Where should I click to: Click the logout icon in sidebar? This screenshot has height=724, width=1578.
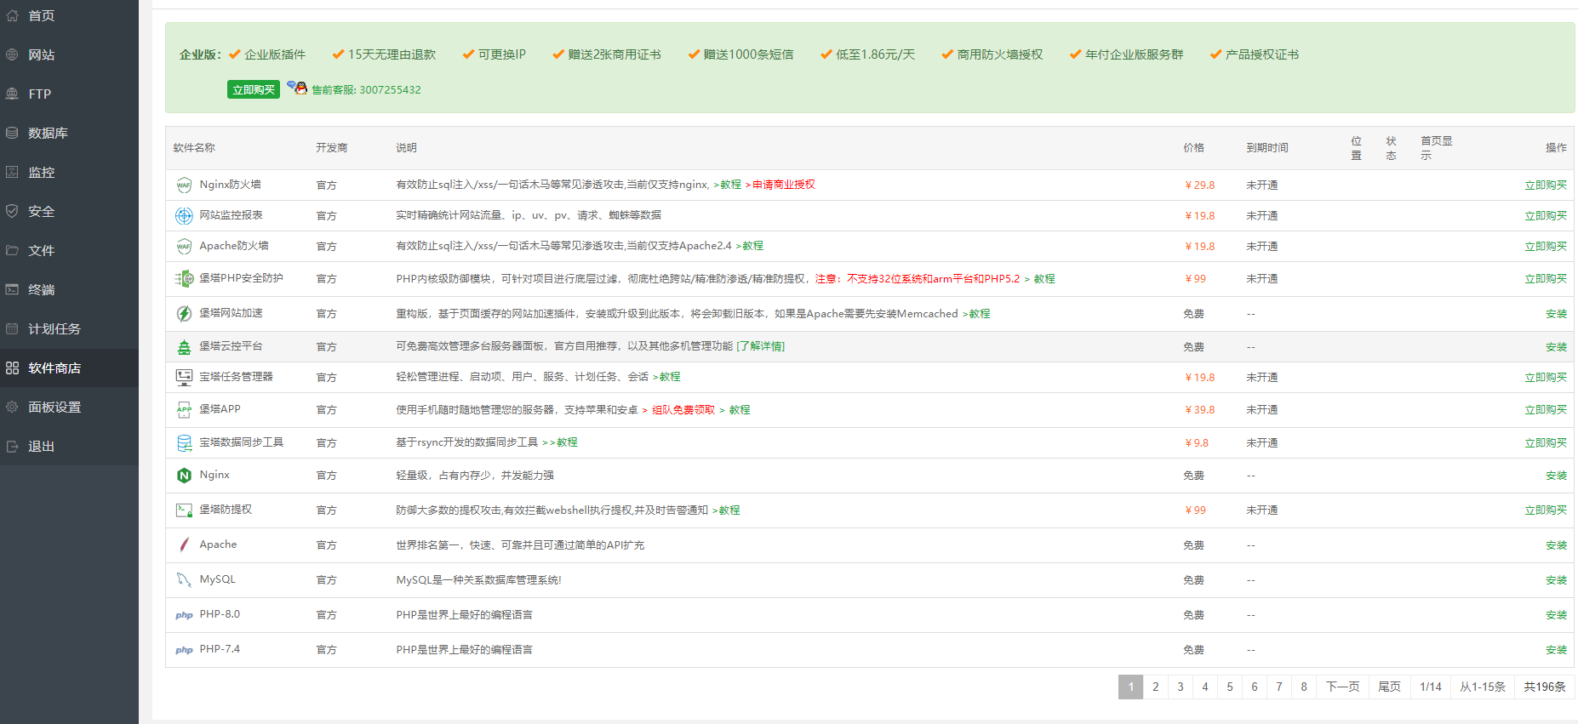(x=12, y=446)
